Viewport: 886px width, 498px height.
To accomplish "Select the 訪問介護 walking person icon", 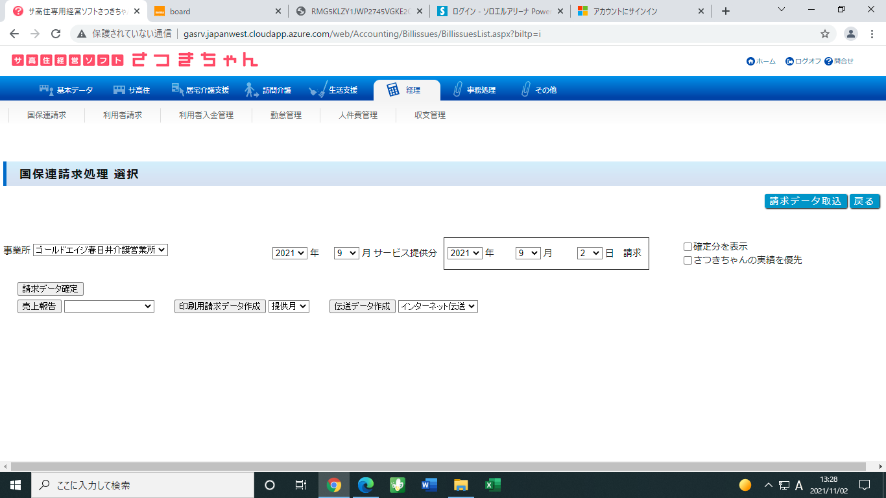I will (x=251, y=90).
